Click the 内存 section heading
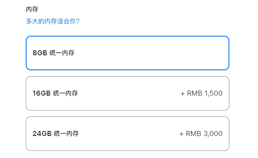 click(x=32, y=9)
